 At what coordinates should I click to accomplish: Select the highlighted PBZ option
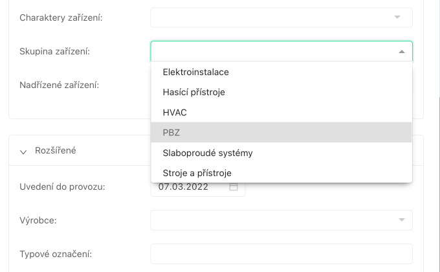171,133
